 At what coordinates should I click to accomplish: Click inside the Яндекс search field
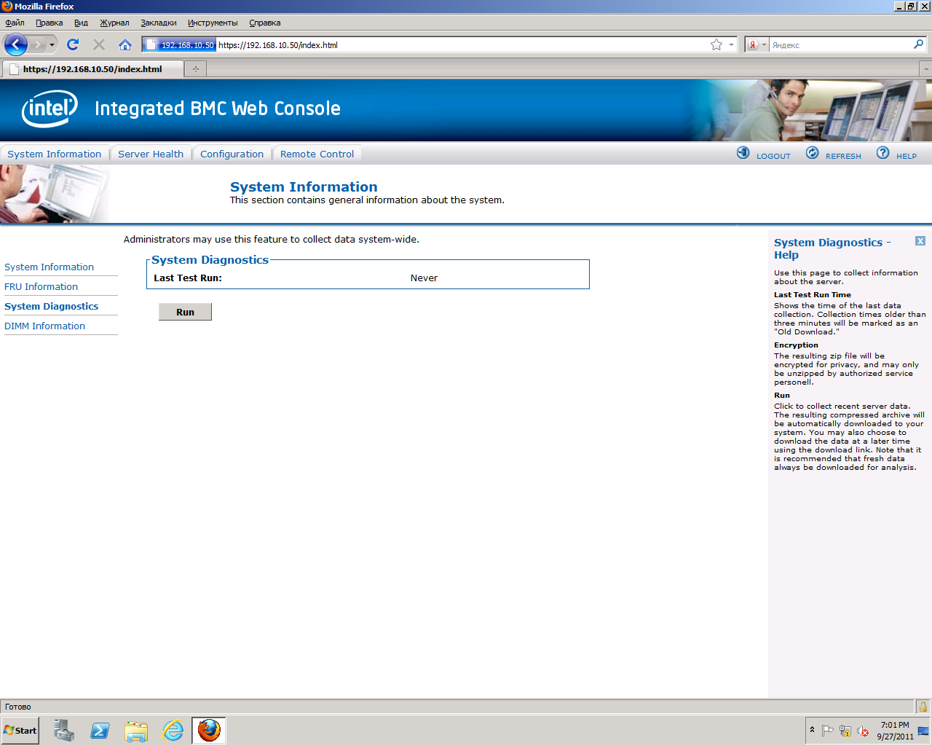click(x=837, y=45)
